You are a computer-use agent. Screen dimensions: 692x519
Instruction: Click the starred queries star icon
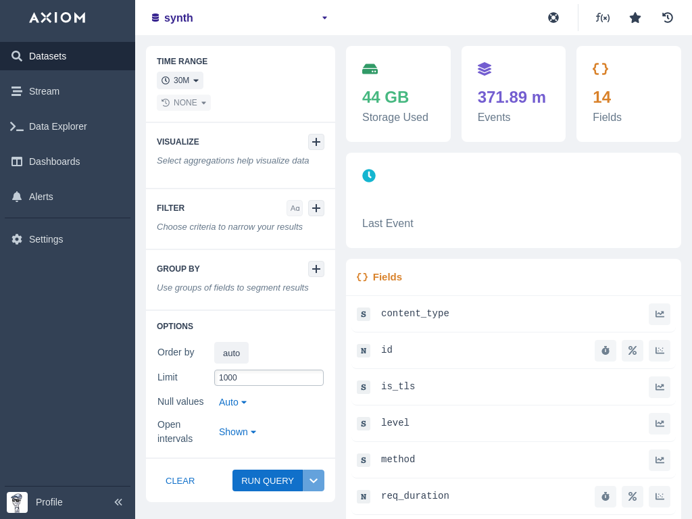(635, 18)
